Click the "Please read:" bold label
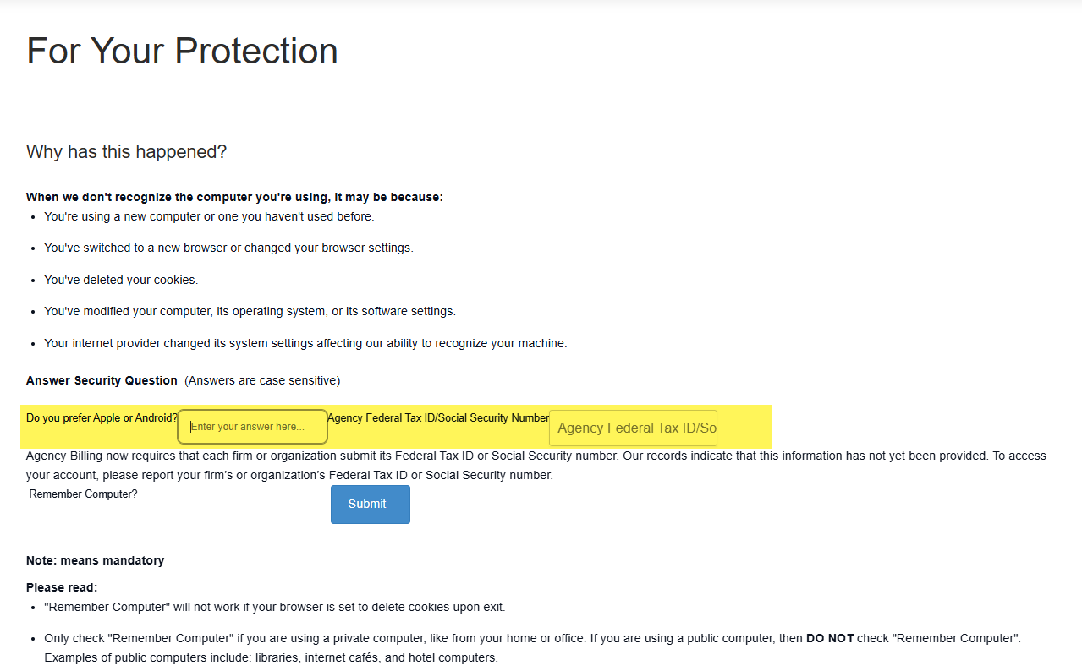 [62, 587]
